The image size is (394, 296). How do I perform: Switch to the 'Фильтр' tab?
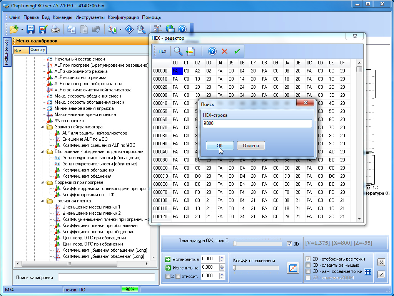click(37, 50)
